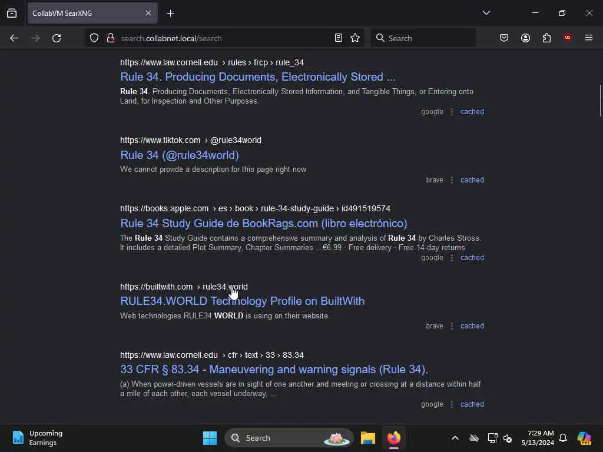Image resolution: width=603 pixels, height=452 pixels.
Task: Click the Windows taskbar Search box
Action: [x=289, y=438]
